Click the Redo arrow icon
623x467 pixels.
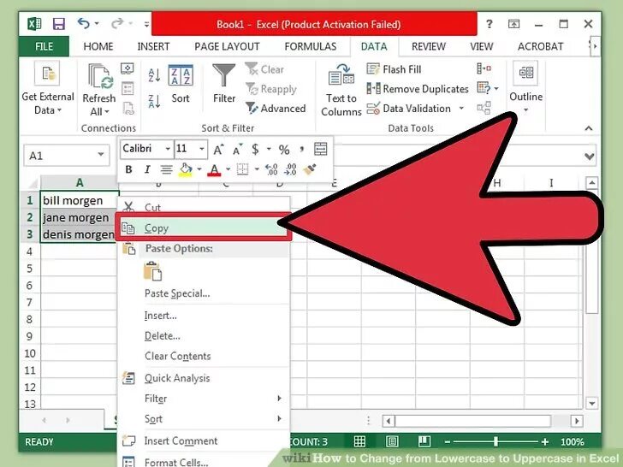[x=116, y=23]
